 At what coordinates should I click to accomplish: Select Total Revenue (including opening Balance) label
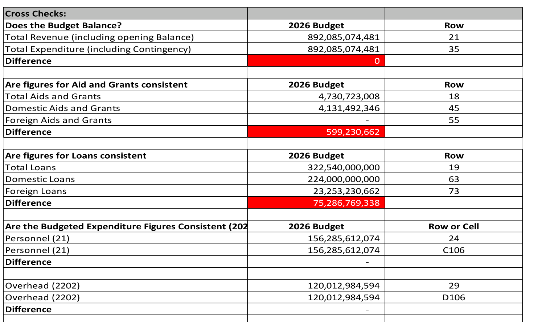click(126, 37)
